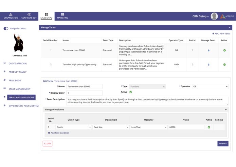The width and height of the screenshot is (236, 167).
Task: Click the Sort Id column header
Action: click(x=192, y=40)
